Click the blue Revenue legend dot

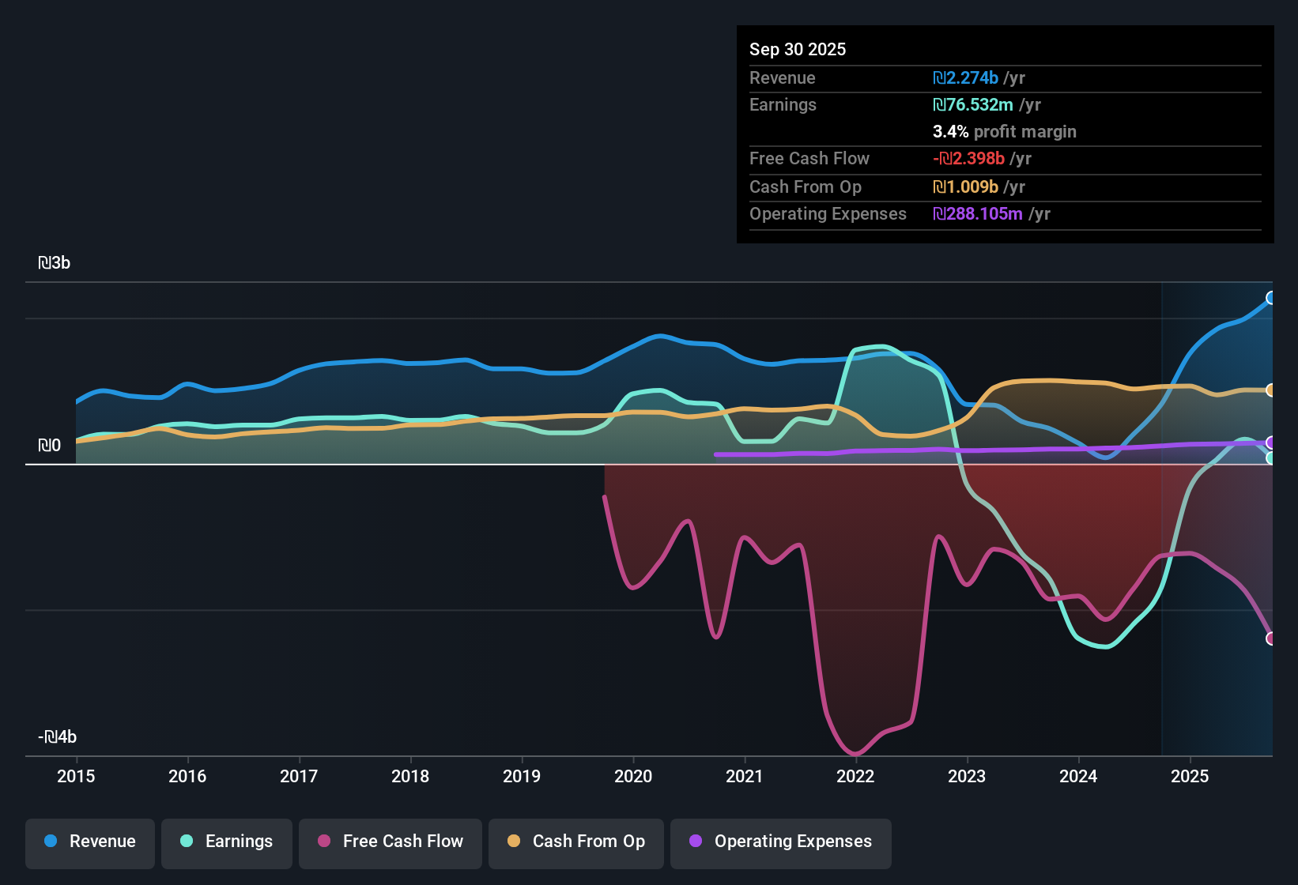50,842
